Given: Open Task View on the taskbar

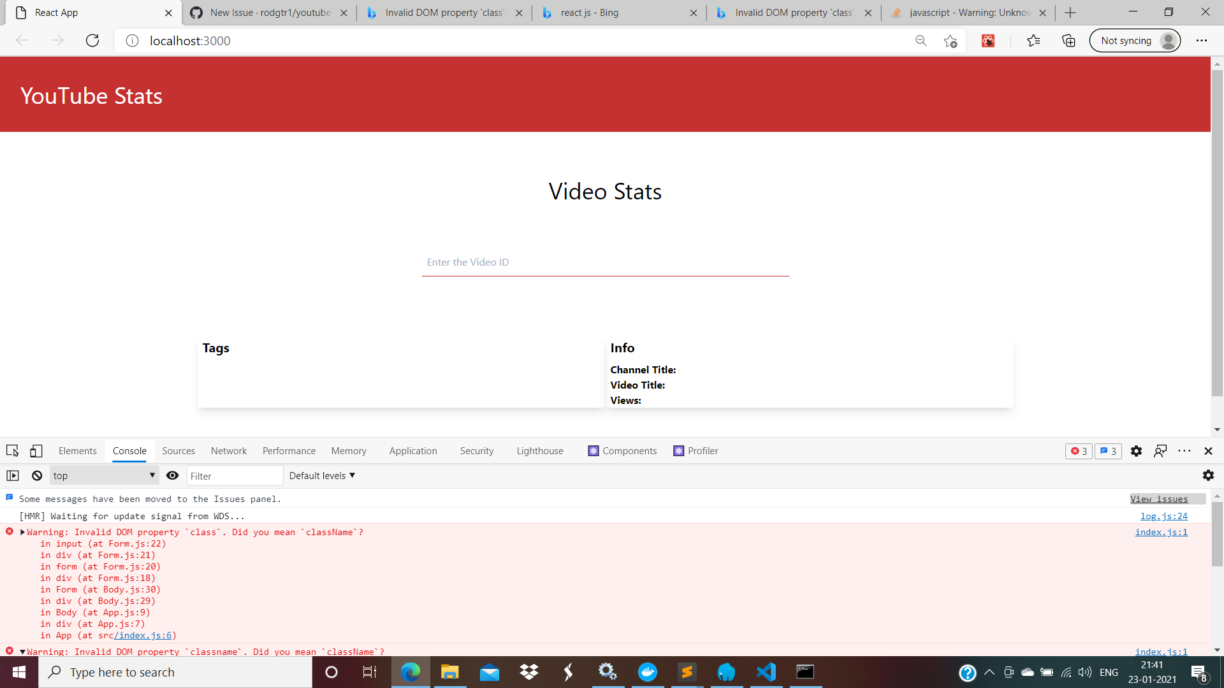Looking at the screenshot, I should coord(369,672).
